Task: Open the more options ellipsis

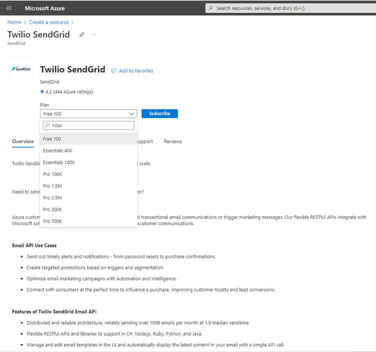Action: tap(93, 35)
